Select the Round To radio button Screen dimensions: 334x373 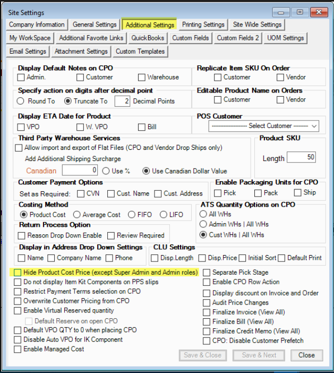21,101
